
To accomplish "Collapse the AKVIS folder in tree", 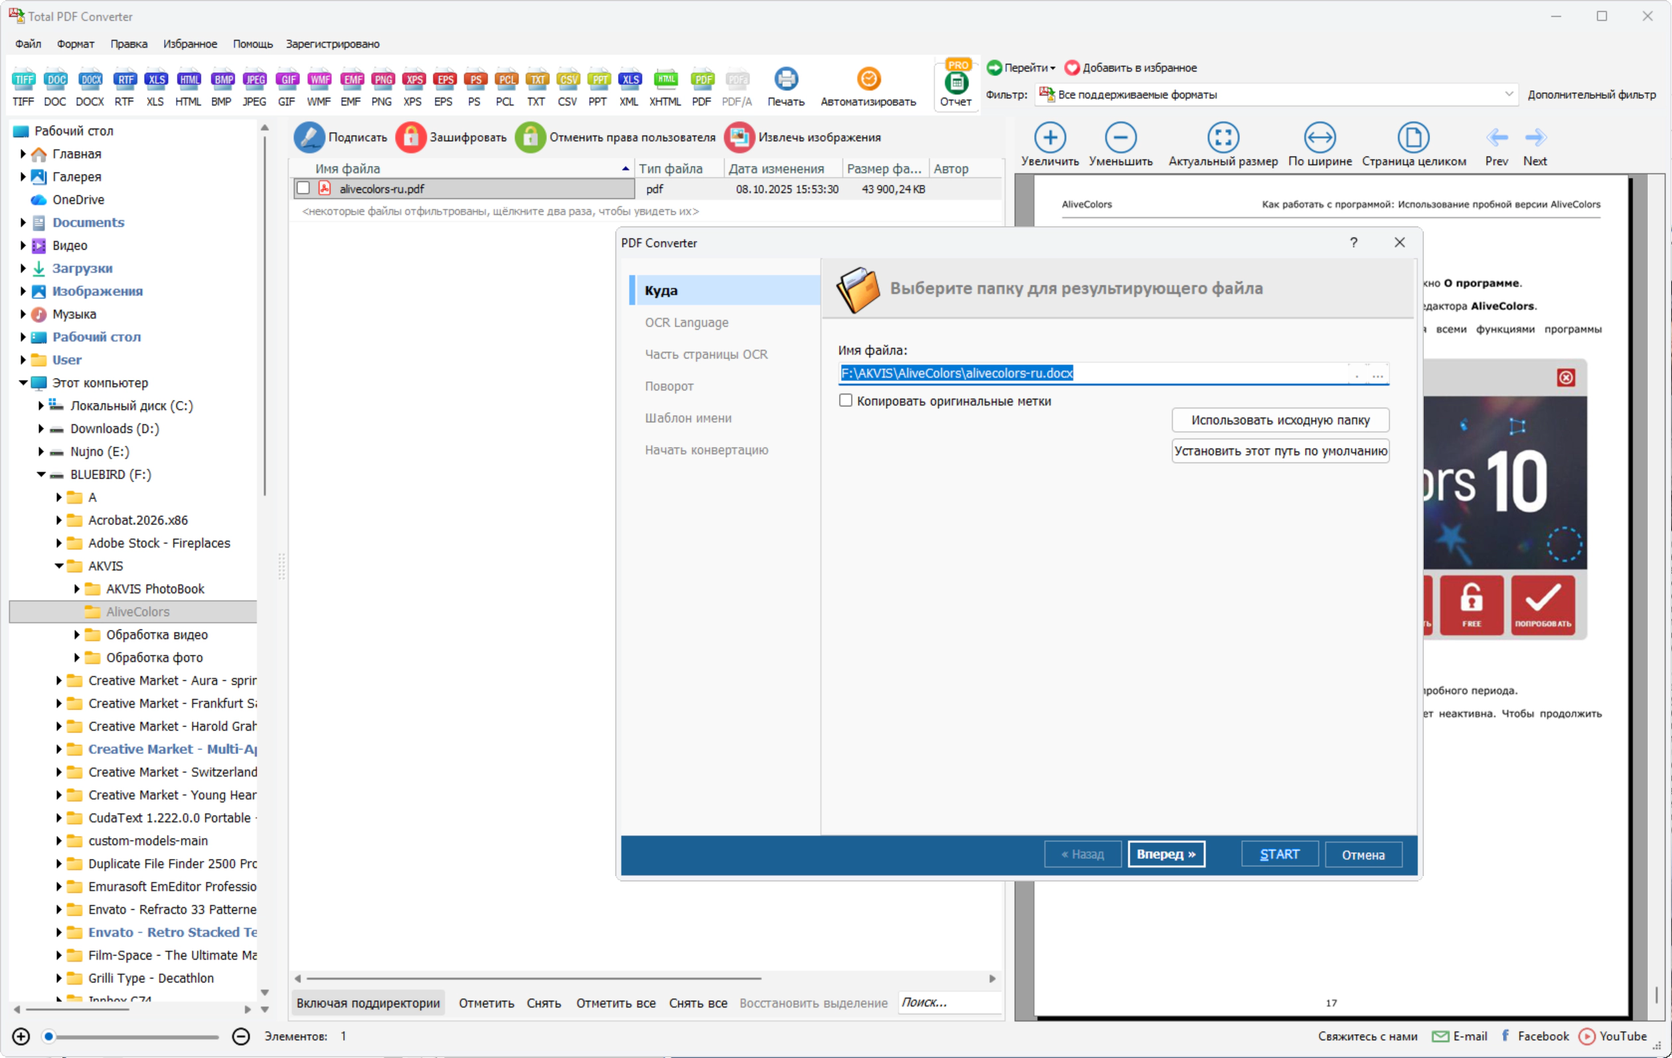I will coord(59,566).
